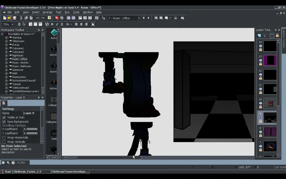Click the Undo arrow in the toolbar
The image size is (286, 179).
pyautogui.click(x=37, y=18)
